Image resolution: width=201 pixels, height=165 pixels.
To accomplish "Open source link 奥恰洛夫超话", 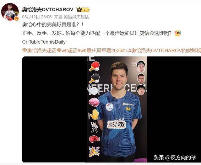I will [x=76, y=17].
